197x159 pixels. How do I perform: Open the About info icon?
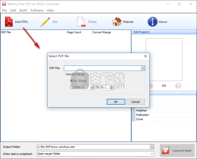152,22
